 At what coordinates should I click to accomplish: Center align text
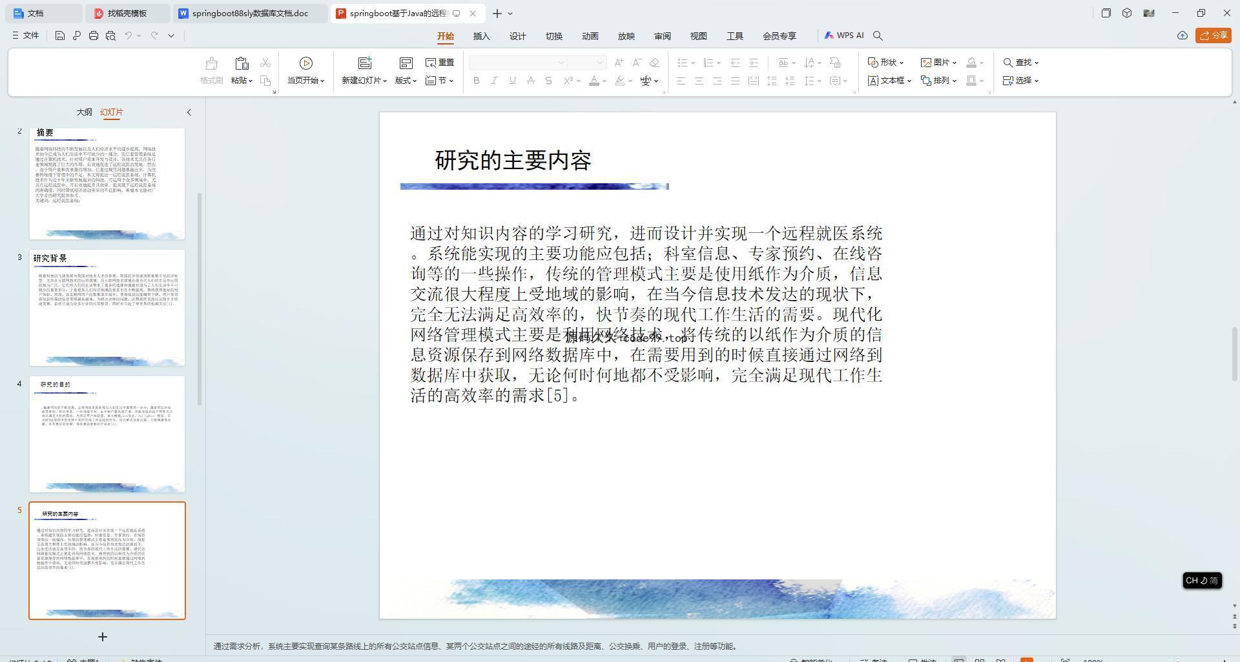(699, 81)
